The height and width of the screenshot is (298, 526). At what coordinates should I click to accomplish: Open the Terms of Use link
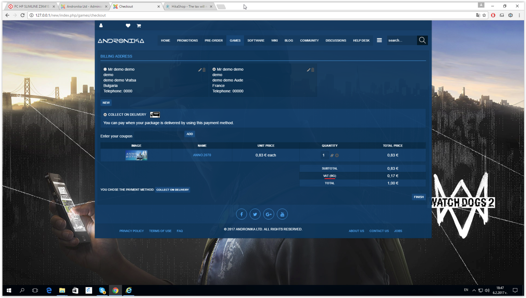[x=160, y=231]
